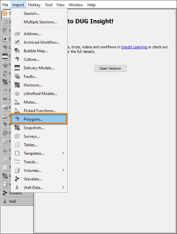Select Mutes... import option
This screenshot has width=177, height=234.
[39, 102]
